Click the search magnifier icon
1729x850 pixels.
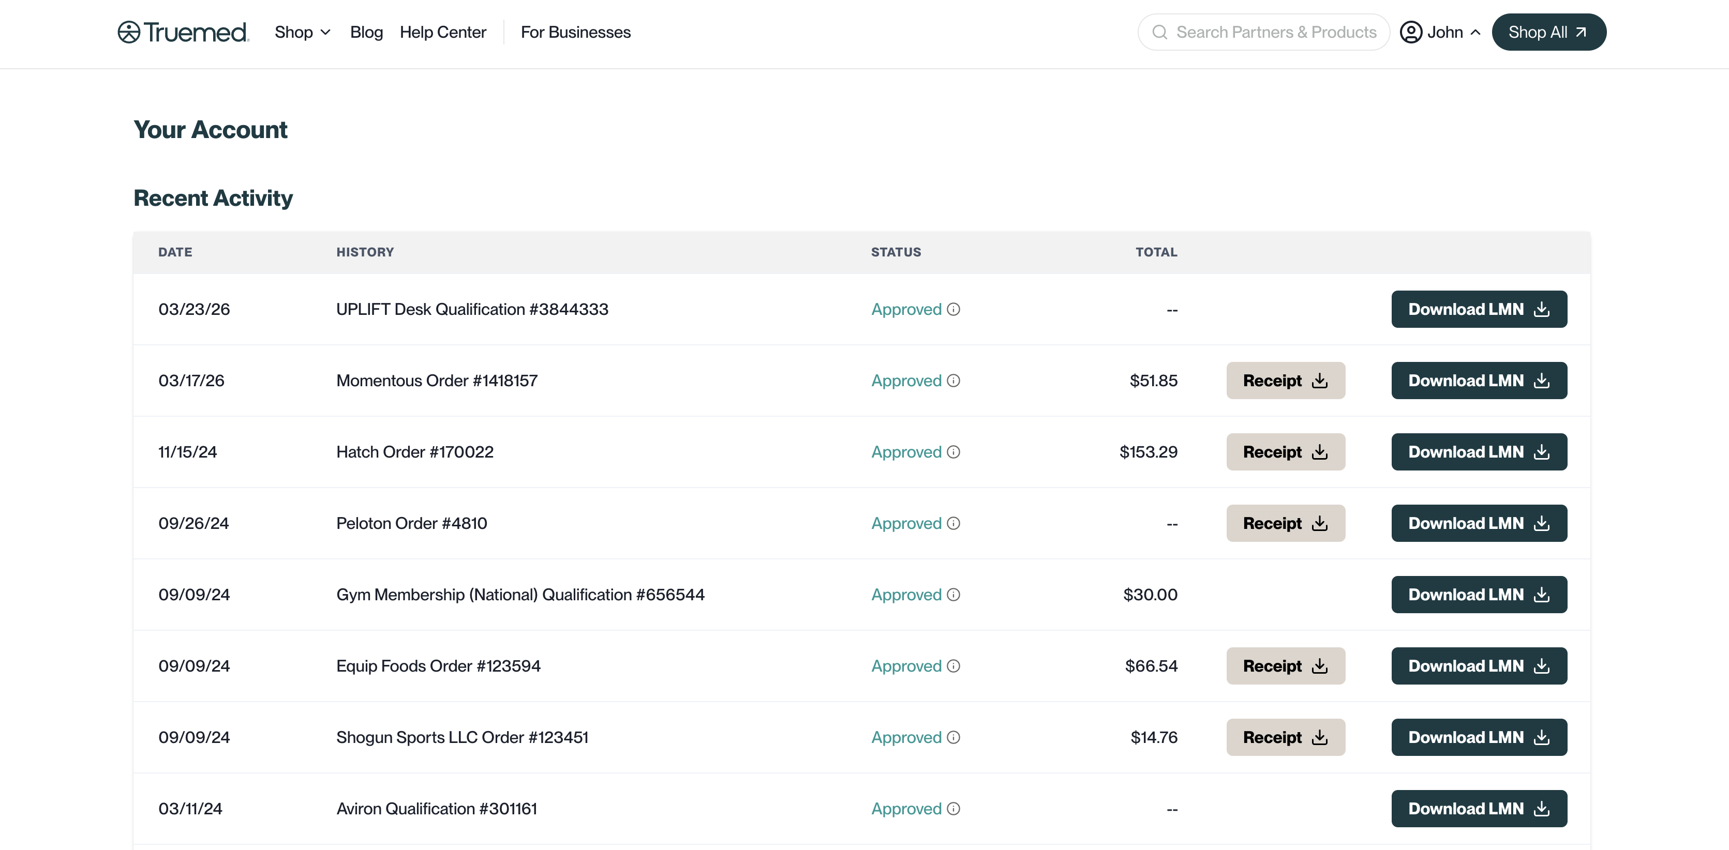(x=1159, y=32)
